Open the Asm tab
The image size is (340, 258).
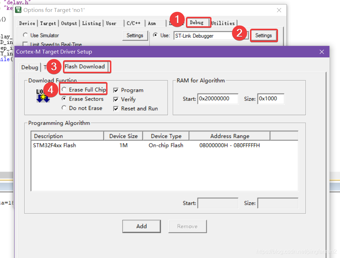(x=152, y=23)
